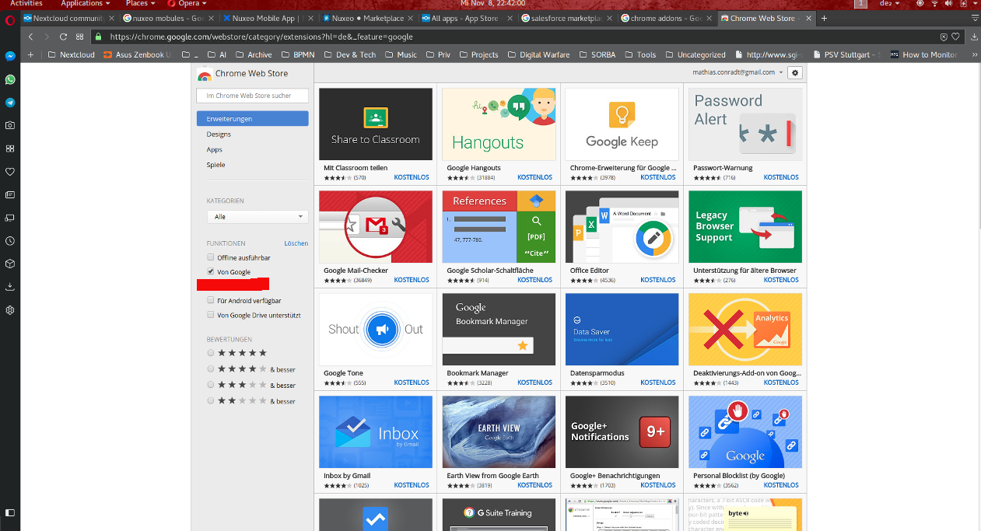Open downloads arrow in address bar

(975, 37)
